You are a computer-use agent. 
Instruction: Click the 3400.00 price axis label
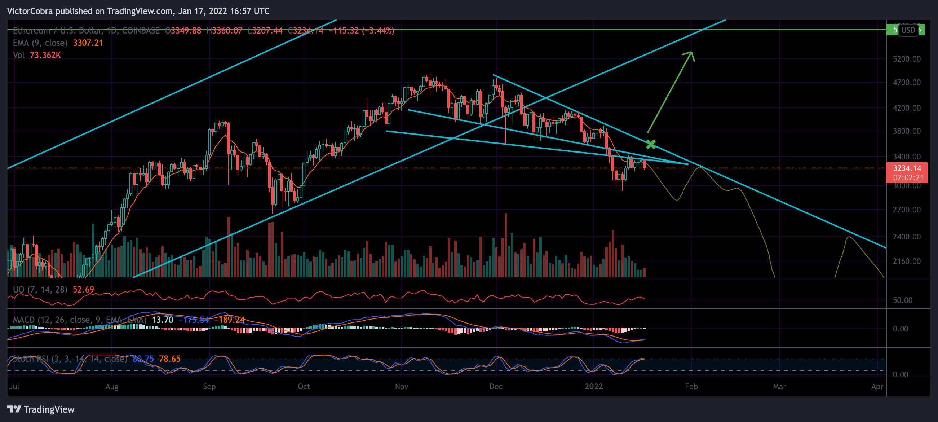[906, 157]
